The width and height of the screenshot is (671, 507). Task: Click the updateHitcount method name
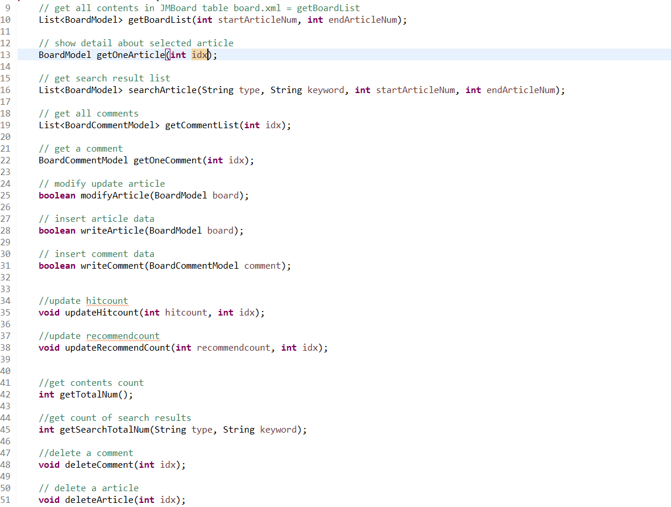102,313
